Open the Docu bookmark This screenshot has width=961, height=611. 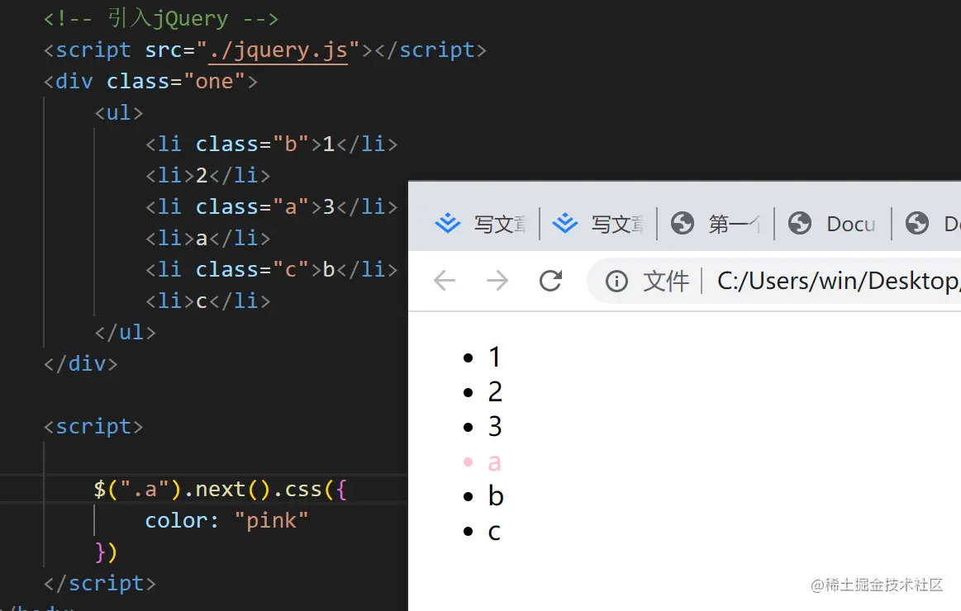(850, 223)
